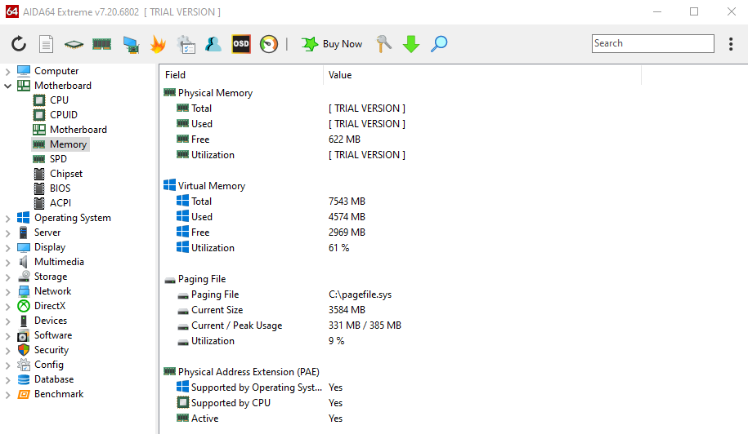The width and height of the screenshot is (748, 434).
Task: Select the Memory tree item
Action: click(68, 144)
